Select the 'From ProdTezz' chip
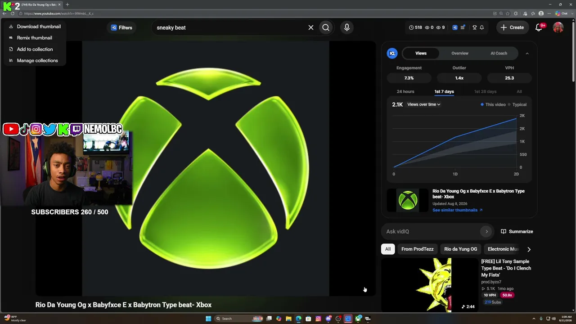This screenshot has height=324, width=576. [418, 249]
